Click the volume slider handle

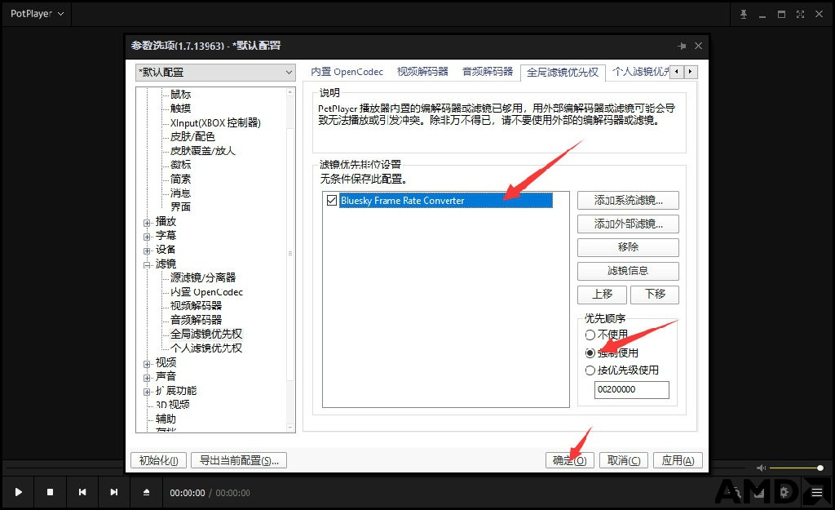[820, 468]
